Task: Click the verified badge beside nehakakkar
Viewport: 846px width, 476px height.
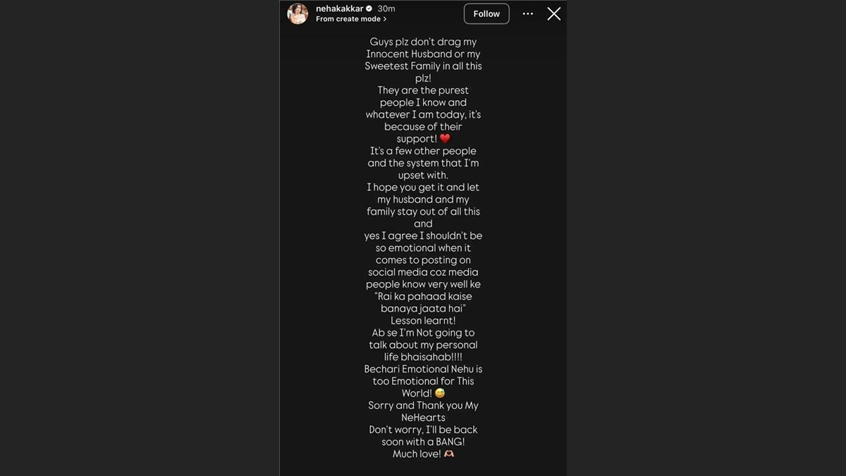Action: click(369, 8)
